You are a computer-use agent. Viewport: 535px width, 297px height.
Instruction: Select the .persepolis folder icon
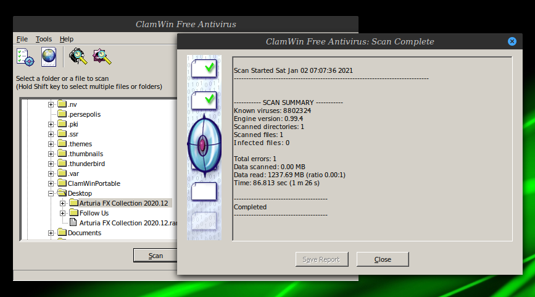click(x=62, y=114)
